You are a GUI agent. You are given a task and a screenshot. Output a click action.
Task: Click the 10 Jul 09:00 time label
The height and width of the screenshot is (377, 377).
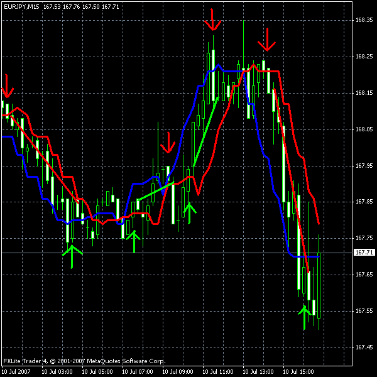tap(178, 372)
